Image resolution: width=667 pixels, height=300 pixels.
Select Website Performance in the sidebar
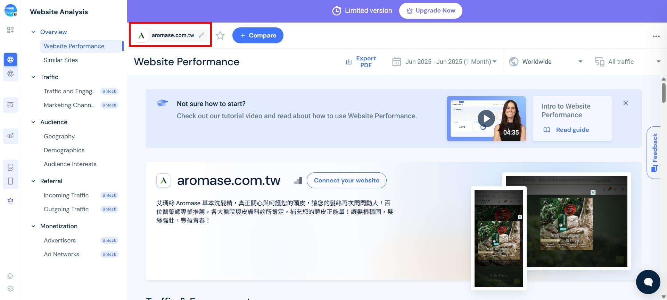(x=82, y=46)
